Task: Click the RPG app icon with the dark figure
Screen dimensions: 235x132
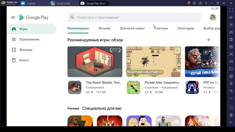Action: coord(192,87)
